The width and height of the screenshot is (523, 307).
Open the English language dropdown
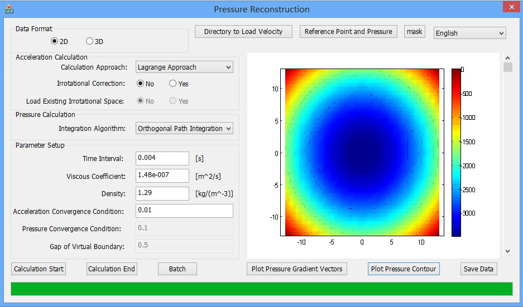pyautogui.click(x=469, y=33)
